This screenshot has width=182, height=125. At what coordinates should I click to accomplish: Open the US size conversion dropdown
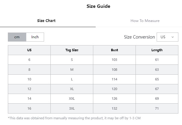pyautogui.click(x=168, y=37)
